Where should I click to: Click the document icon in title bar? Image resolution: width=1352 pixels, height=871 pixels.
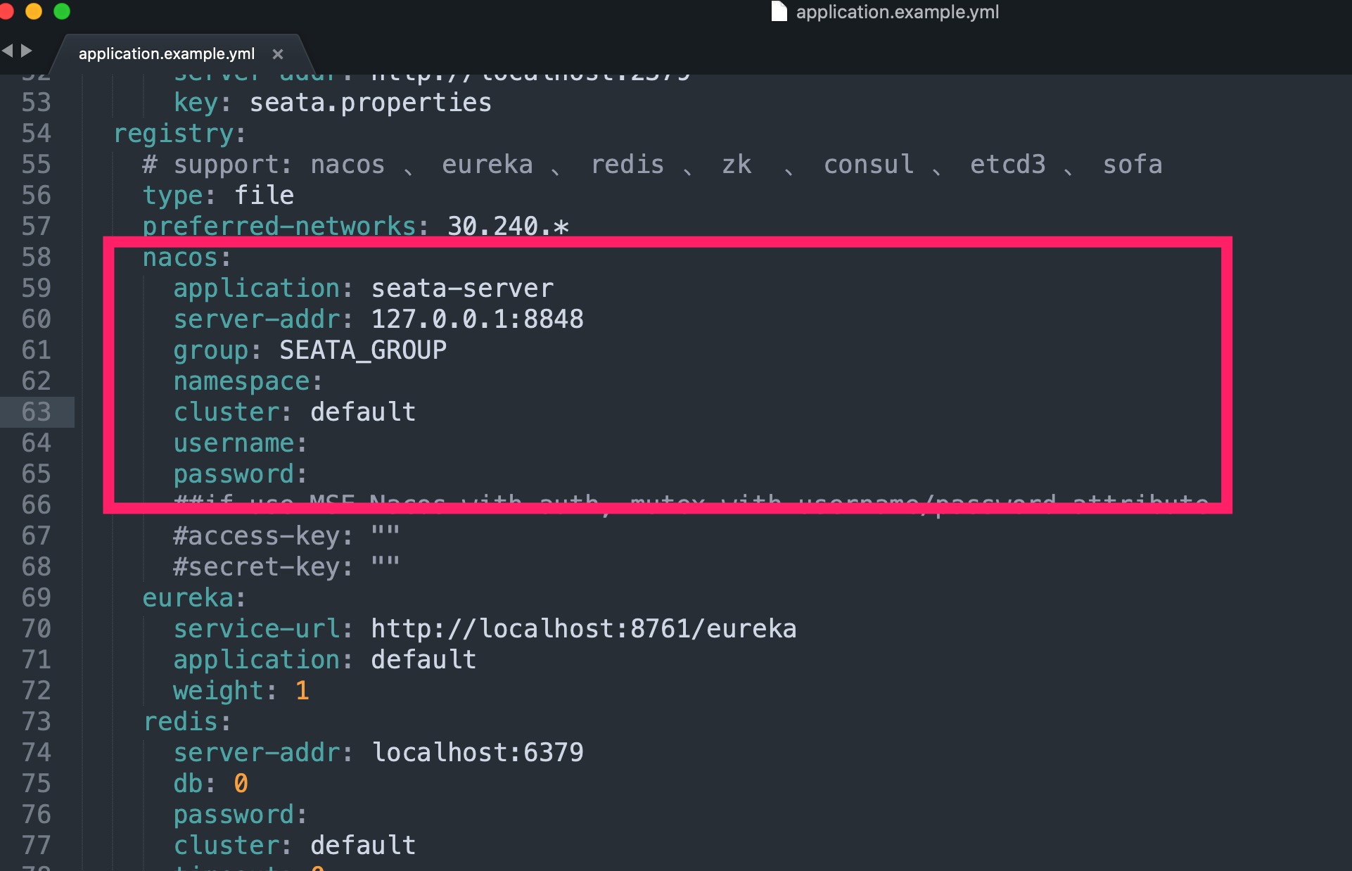pos(779,11)
